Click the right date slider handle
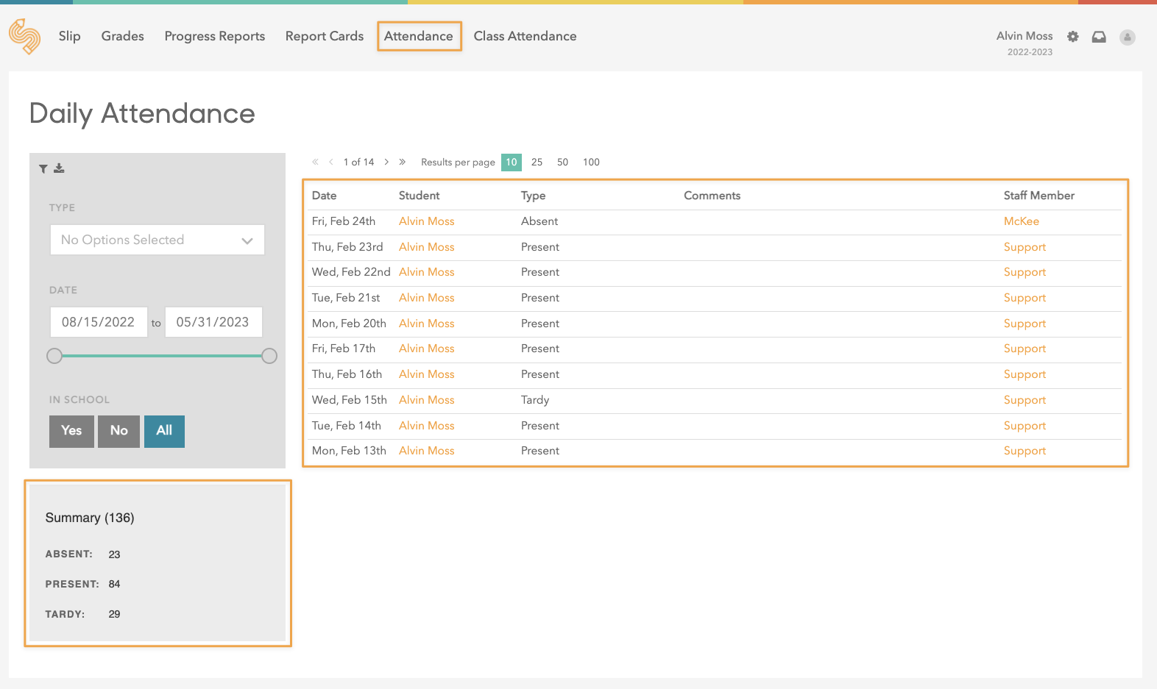This screenshot has width=1157, height=689. pyautogui.click(x=269, y=356)
